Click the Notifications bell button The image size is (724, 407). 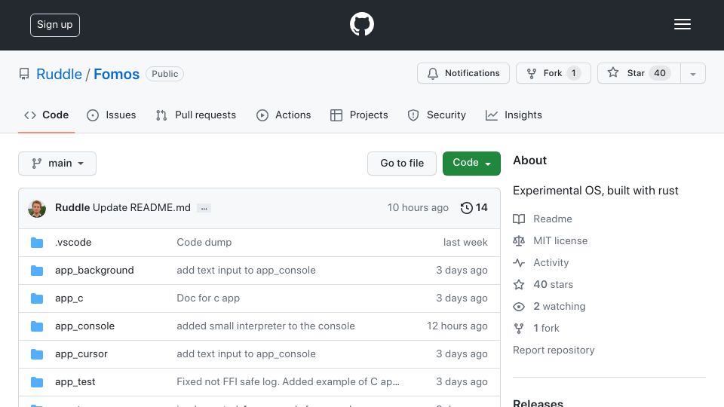pos(463,73)
